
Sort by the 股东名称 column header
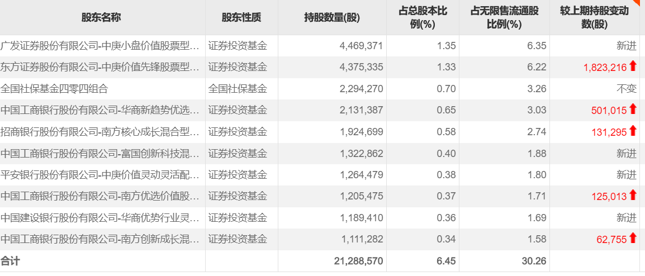101,17
